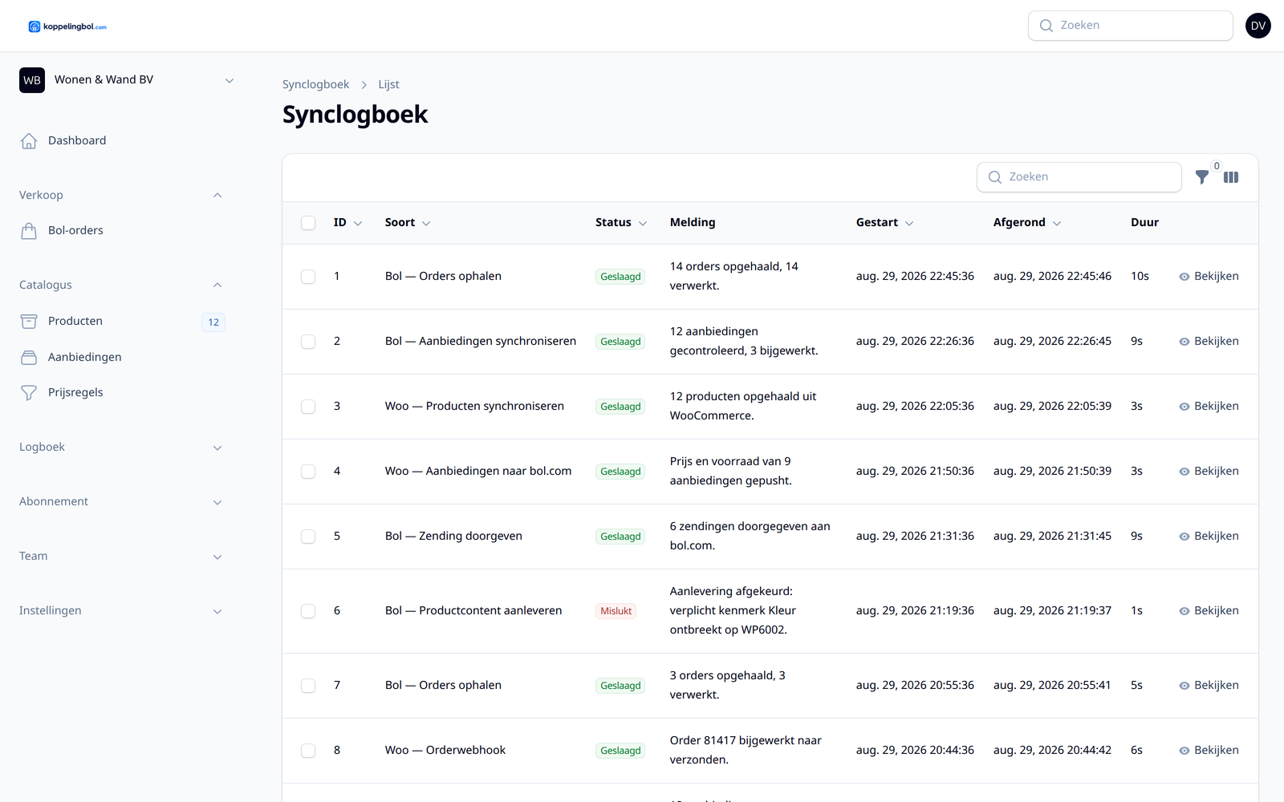Sort the table by the Status column
Screen dimensions: 1284x802
click(621, 223)
